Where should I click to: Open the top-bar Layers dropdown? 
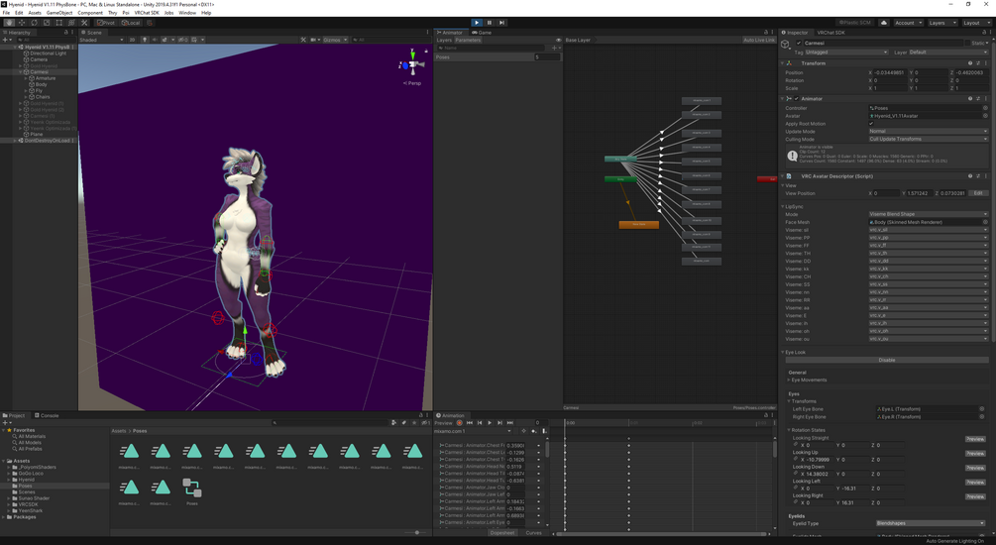point(942,22)
